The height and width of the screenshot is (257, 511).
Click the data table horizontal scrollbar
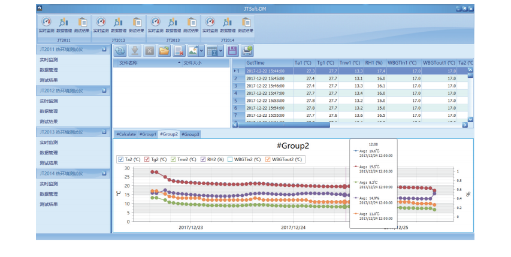pos(285,125)
